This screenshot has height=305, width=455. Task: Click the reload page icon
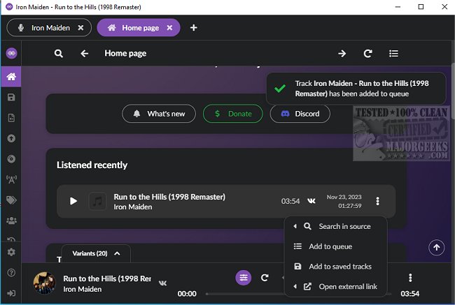(367, 54)
